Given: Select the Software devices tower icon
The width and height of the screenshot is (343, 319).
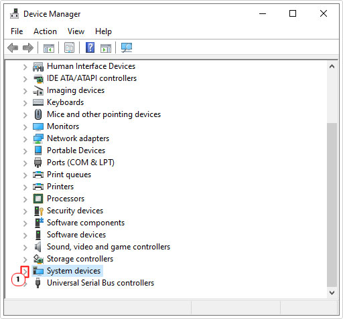Looking at the screenshot, I should [x=38, y=235].
